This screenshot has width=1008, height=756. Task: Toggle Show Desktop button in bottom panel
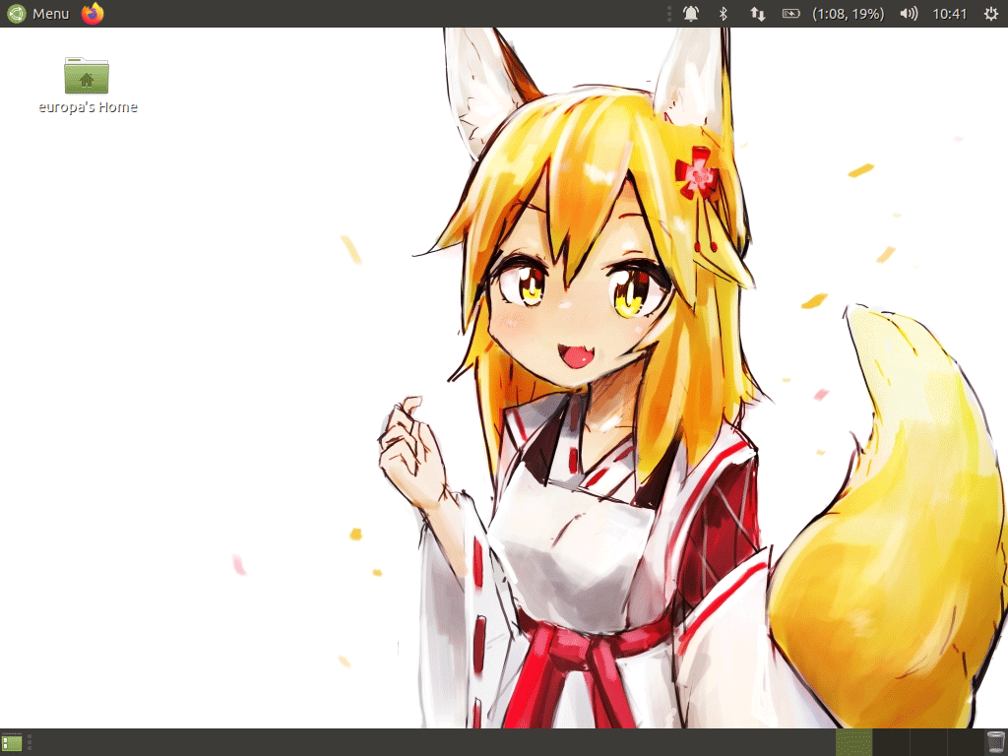tap(12, 742)
